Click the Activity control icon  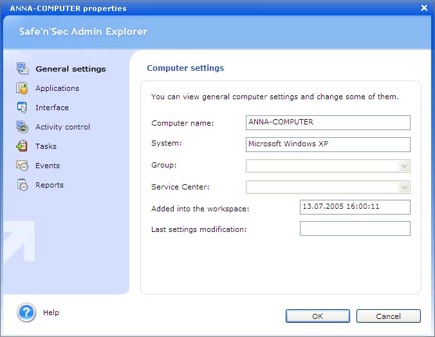(22, 127)
